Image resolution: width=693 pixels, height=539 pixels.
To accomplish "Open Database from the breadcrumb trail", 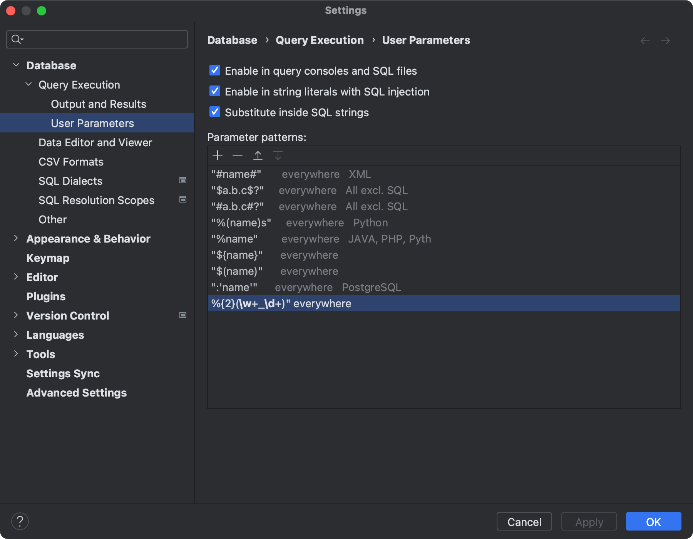I will point(232,40).
